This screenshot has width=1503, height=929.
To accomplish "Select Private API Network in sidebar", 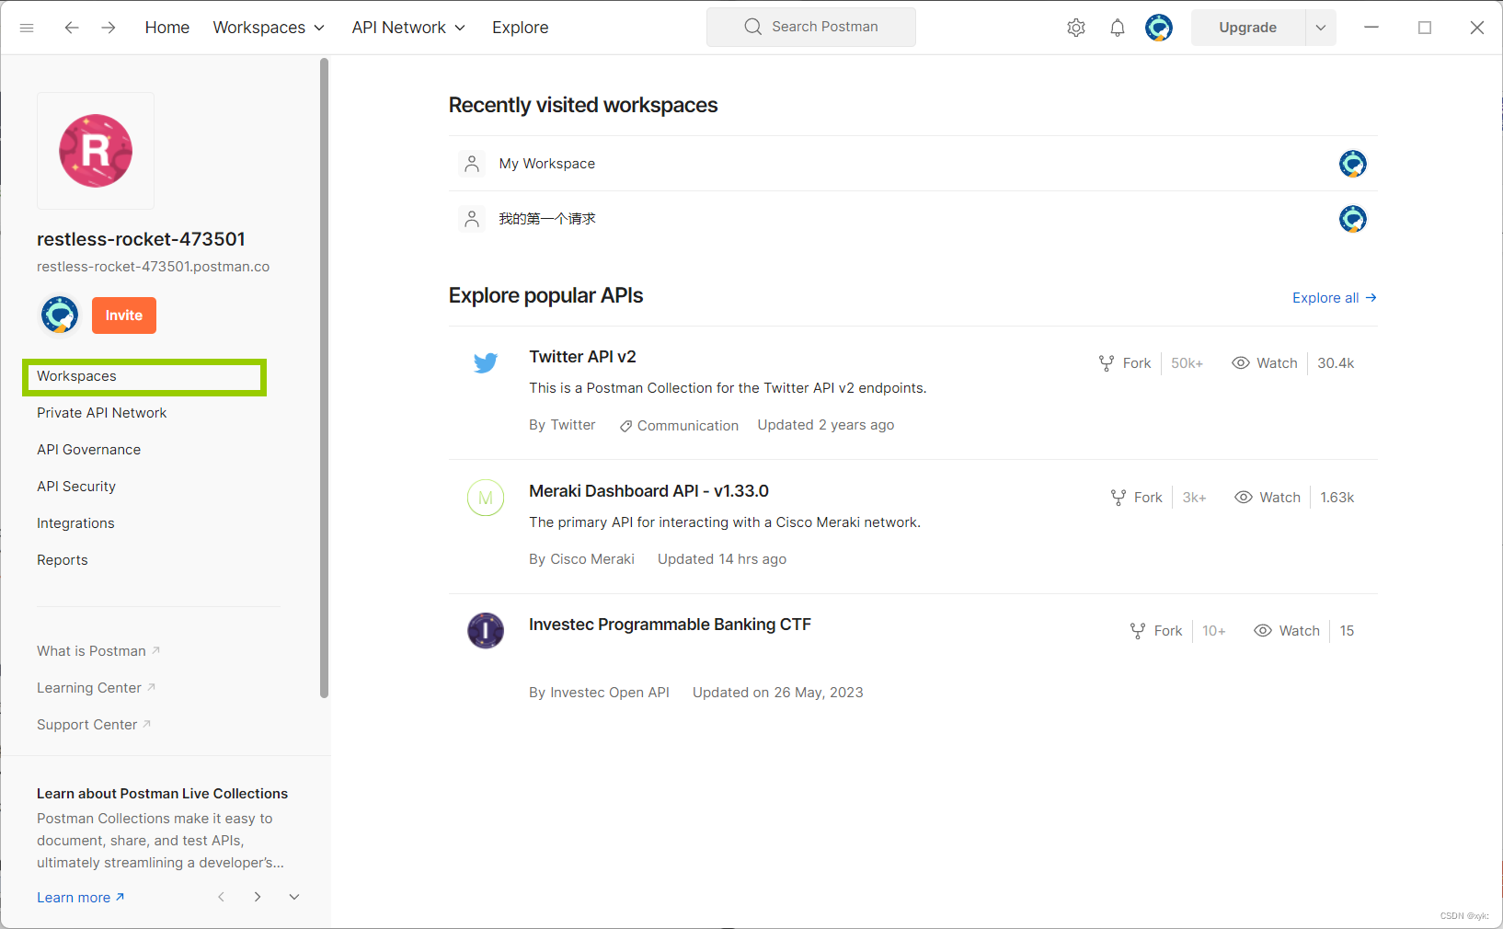I will (102, 413).
